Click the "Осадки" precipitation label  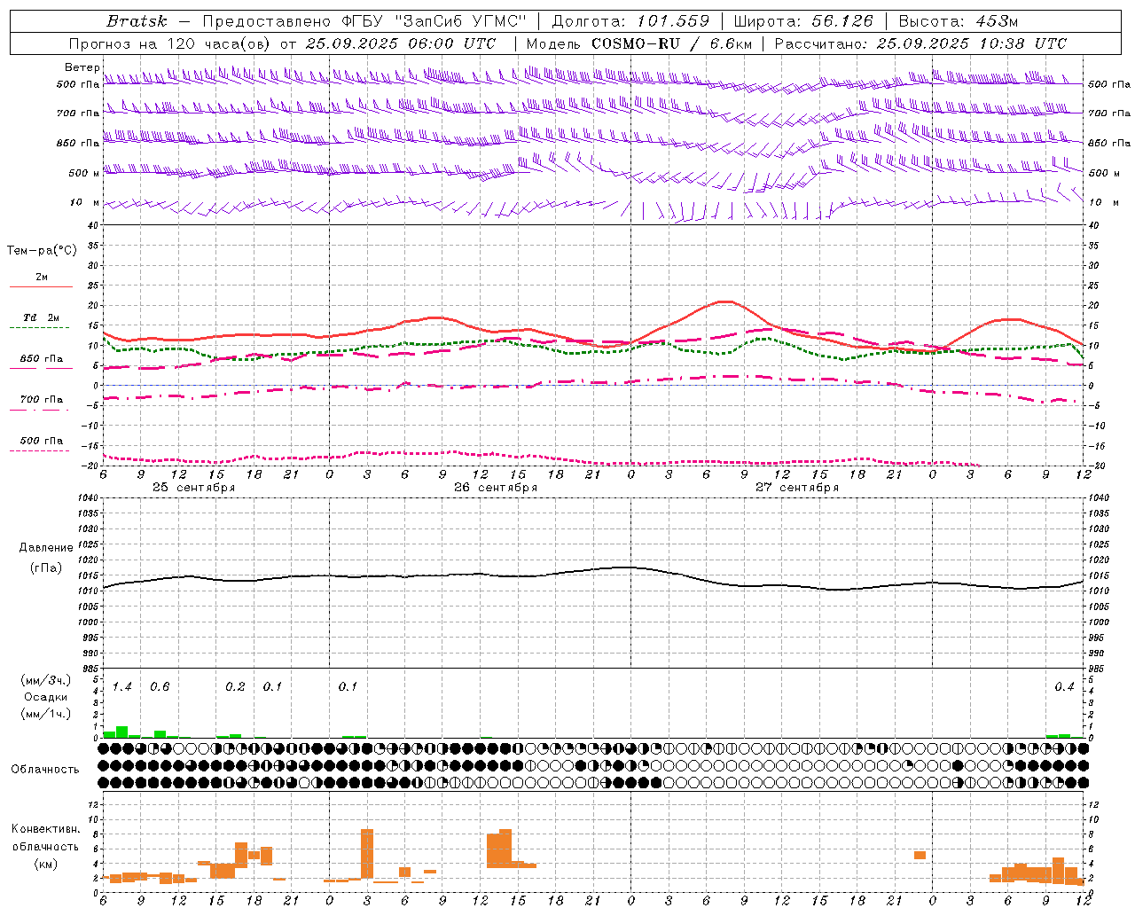45,697
